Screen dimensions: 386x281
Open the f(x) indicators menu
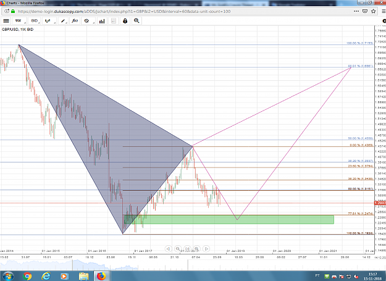(75, 21)
